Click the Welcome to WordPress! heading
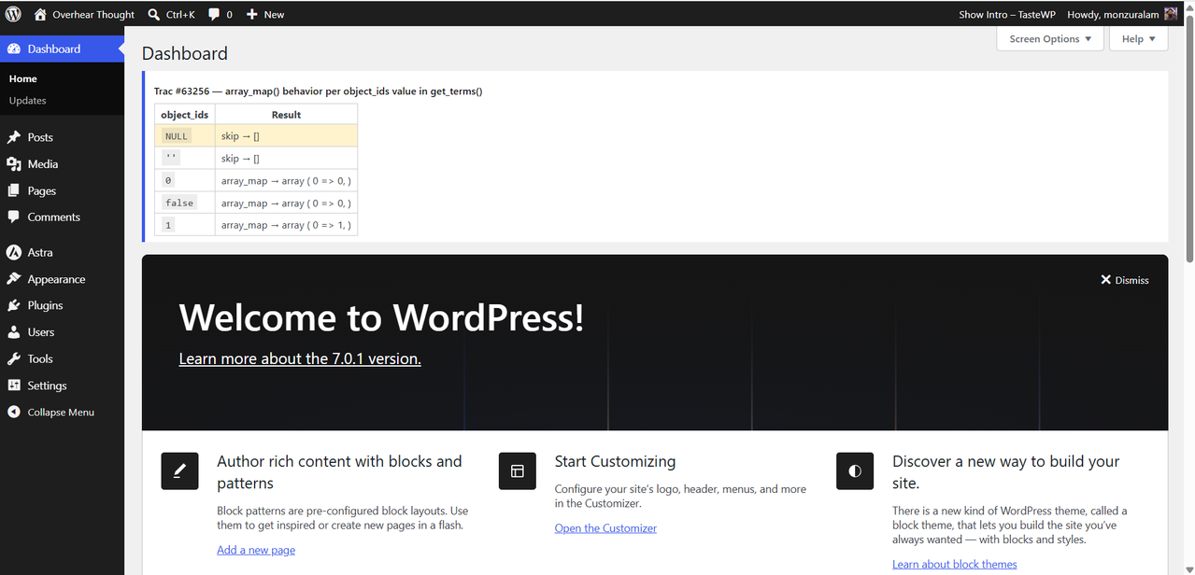Image resolution: width=1195 pixels, height=575 pixels. [381, 317]
